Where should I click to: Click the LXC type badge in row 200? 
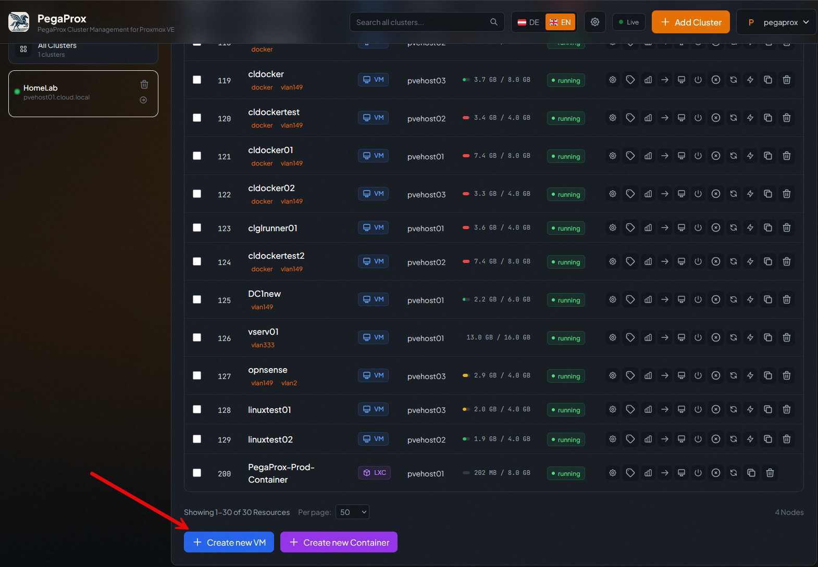tap(375, 473)
